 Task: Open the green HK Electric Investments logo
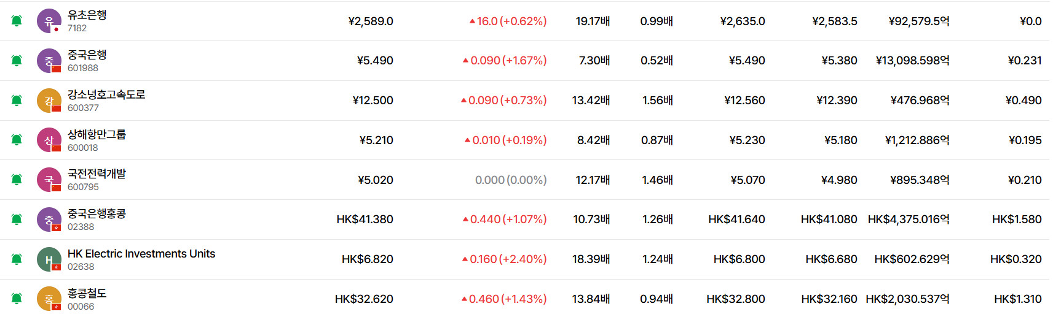click(49, 259)
